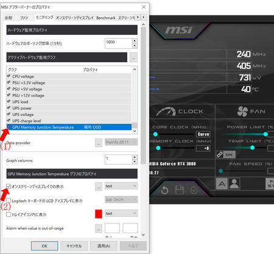Uncheck On-Screen Display show checkbox

[9, 186]
